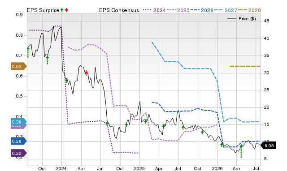This screenshot has width=287, height=171.
Task: Click the 35 price label on right axis
Action: tap(267, 56)
